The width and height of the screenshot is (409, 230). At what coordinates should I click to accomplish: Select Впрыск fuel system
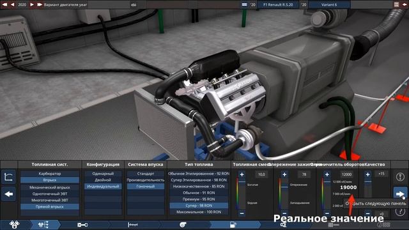pos(50,180)
